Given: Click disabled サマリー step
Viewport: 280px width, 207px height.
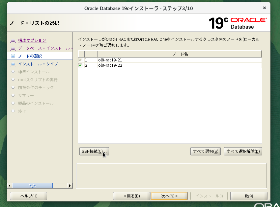Looking at the screenshot, I should [x=26, y=95].
